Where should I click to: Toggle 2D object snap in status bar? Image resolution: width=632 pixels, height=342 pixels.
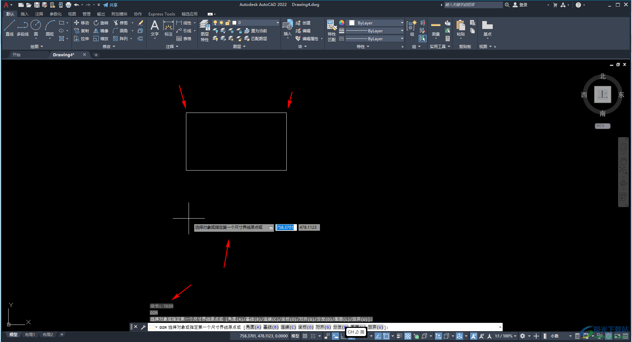pos(386,336)
